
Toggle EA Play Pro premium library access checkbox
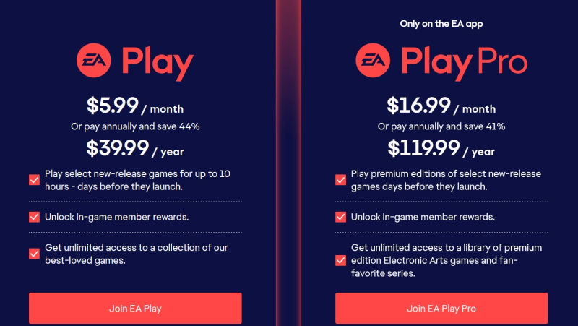click(341, 260)
